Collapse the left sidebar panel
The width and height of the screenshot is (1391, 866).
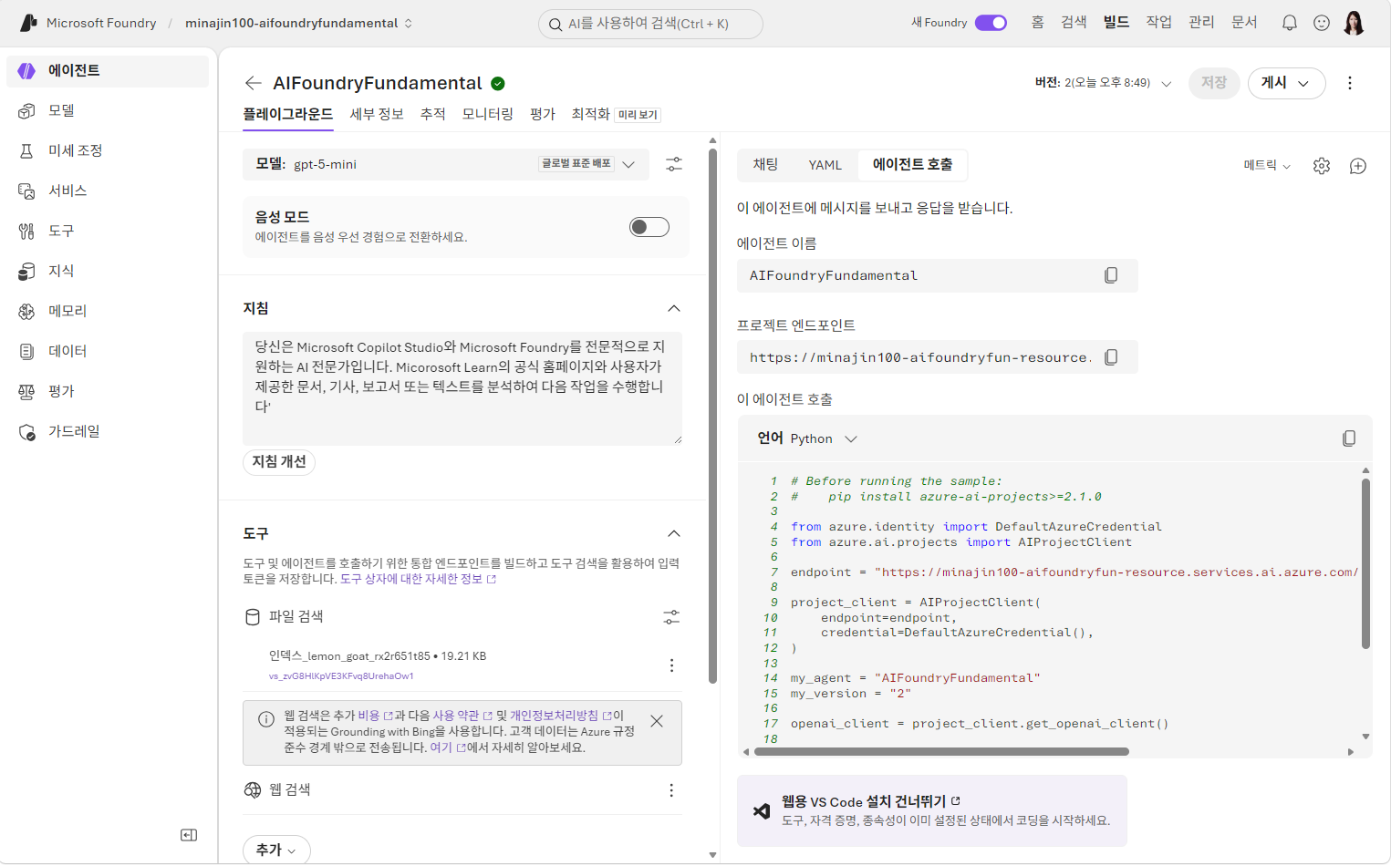coord(189,835)
